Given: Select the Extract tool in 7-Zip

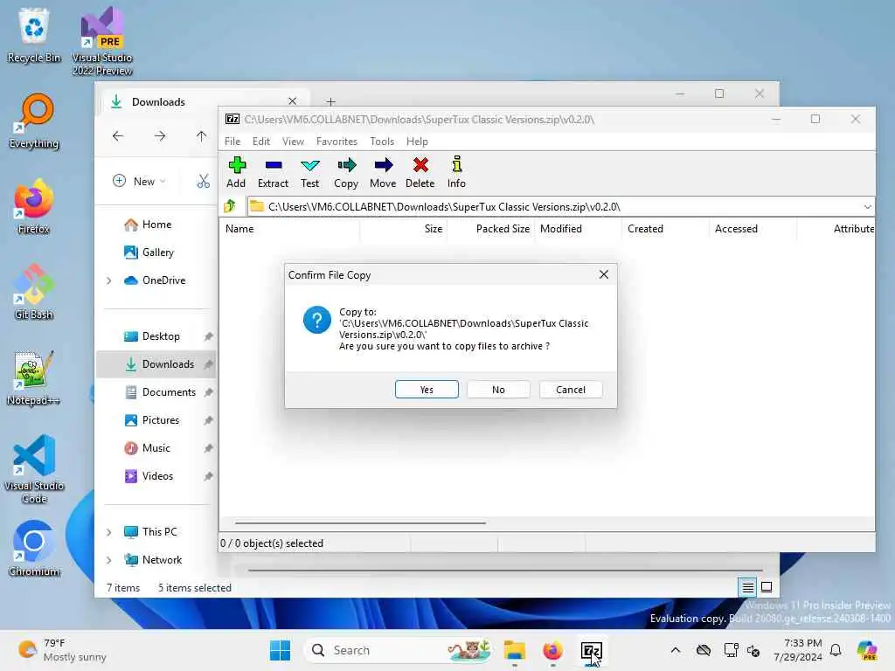Looking at the screenshot, I should tap(273, 172).
